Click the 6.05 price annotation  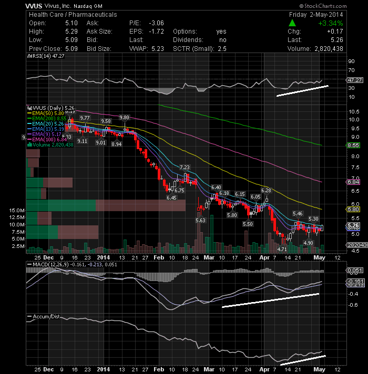tap(255, 197)
